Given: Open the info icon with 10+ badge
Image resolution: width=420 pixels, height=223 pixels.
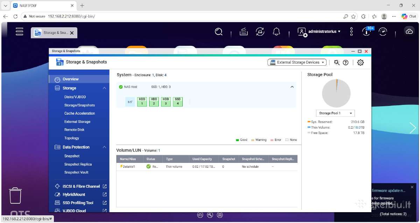Looking at the screenshot, I should pos(366,31).
